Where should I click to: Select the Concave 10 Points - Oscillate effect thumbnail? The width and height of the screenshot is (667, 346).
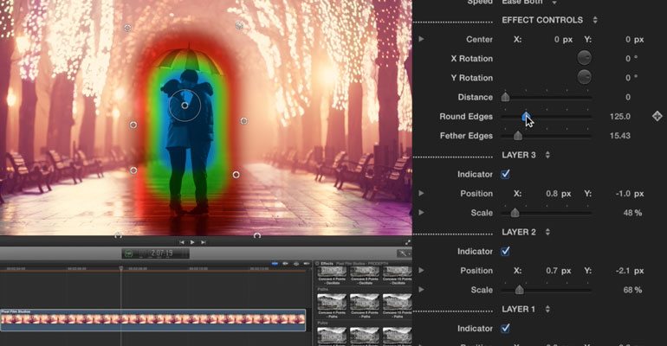397,272
